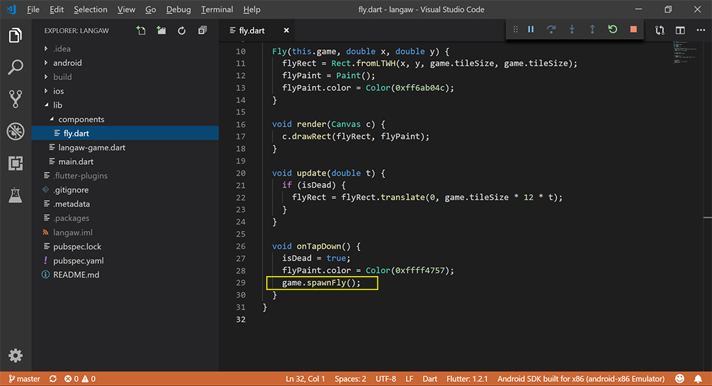The image size is (712, 386).
Task: Change language mode from Dart
Action: (430, 379)
